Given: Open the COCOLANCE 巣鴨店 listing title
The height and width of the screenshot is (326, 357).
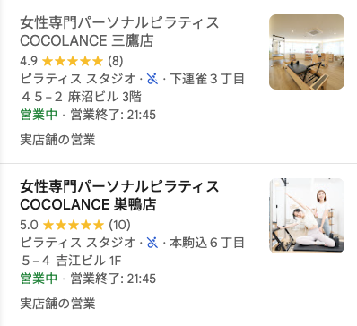Looking at the screenshot, I should [119, 195].
